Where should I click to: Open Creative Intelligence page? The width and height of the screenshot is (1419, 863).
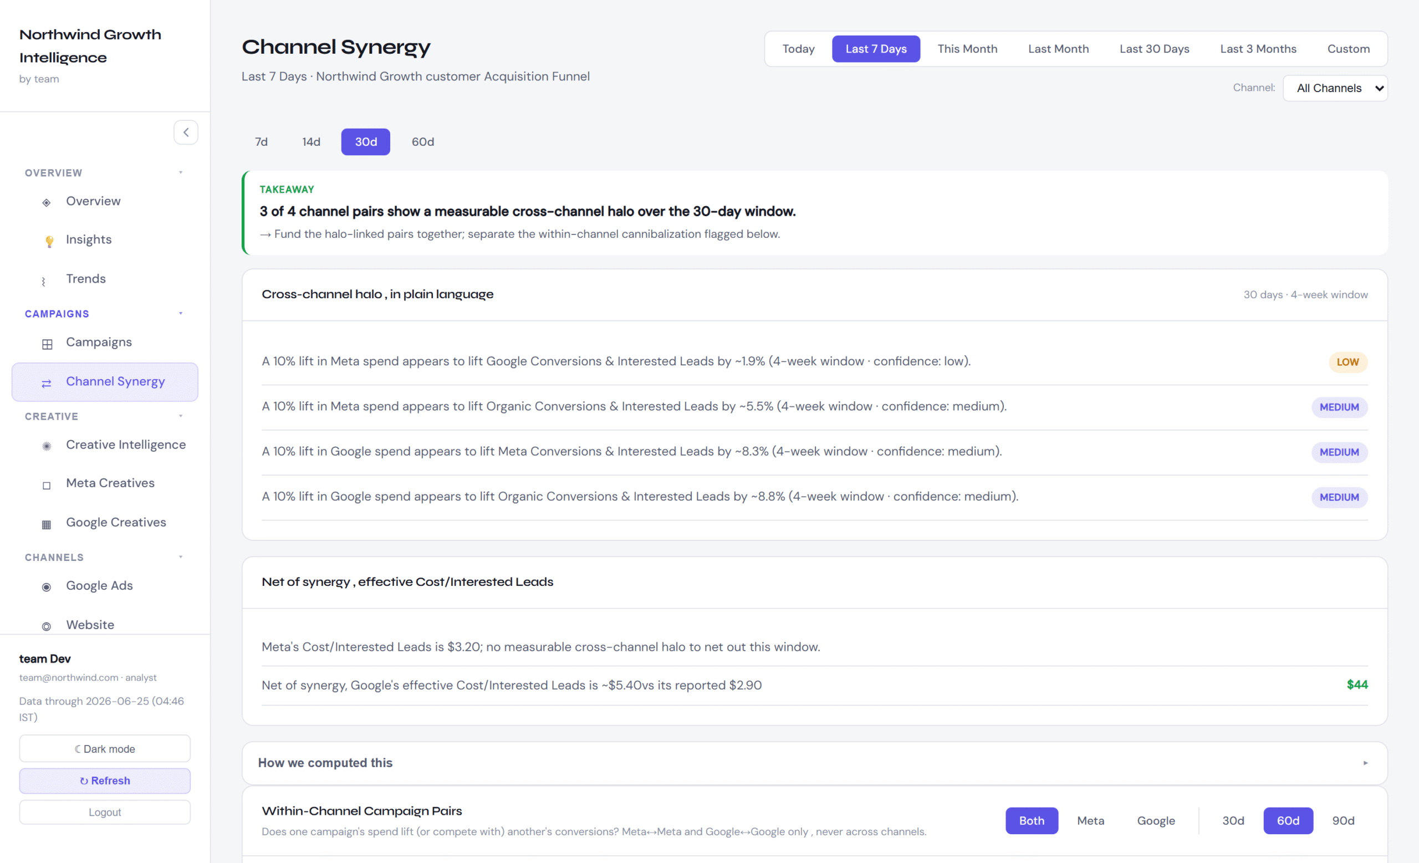(x=126, y=445)
